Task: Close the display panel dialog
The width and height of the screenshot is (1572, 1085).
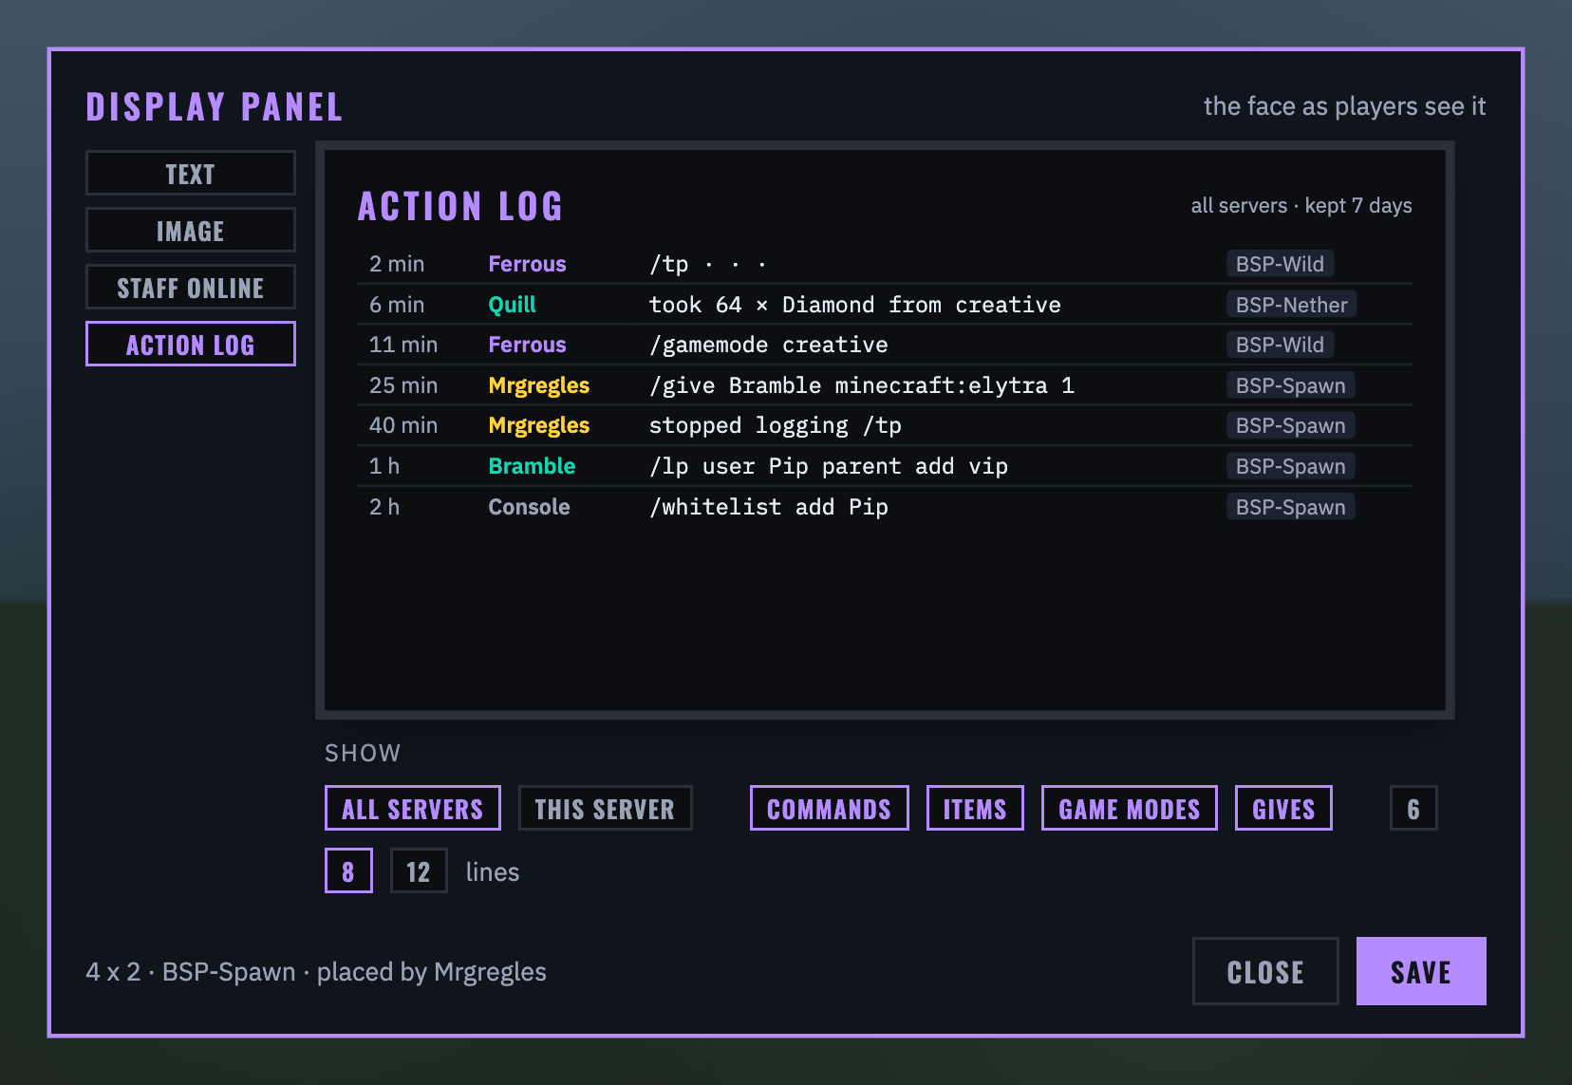Action: pos(1265,971)
